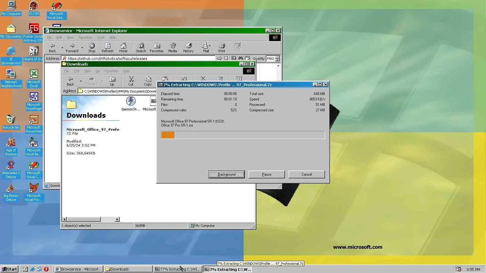Switch to Browservice taskbar button
The width and height of the screenshot is (486, 273).
point(79,269)
